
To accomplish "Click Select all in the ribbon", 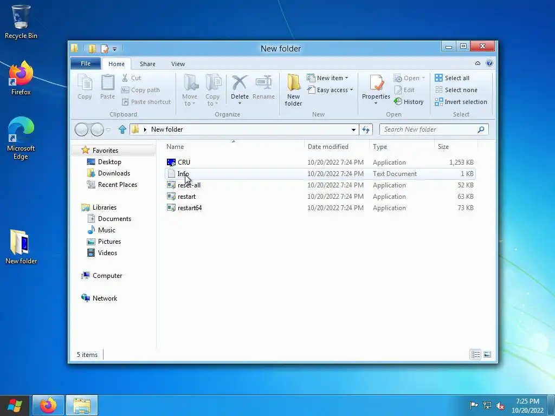I will [x=452, y=78].
